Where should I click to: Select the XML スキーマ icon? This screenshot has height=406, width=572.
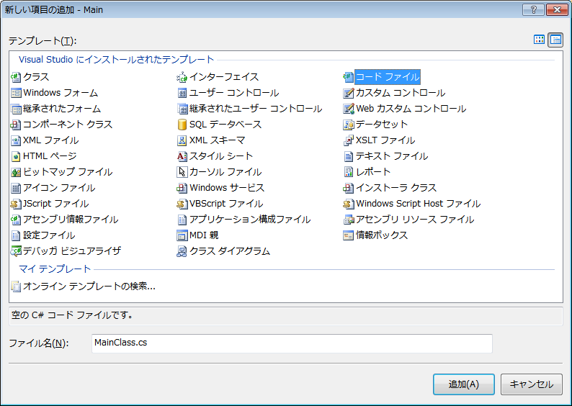pos(182,140)
